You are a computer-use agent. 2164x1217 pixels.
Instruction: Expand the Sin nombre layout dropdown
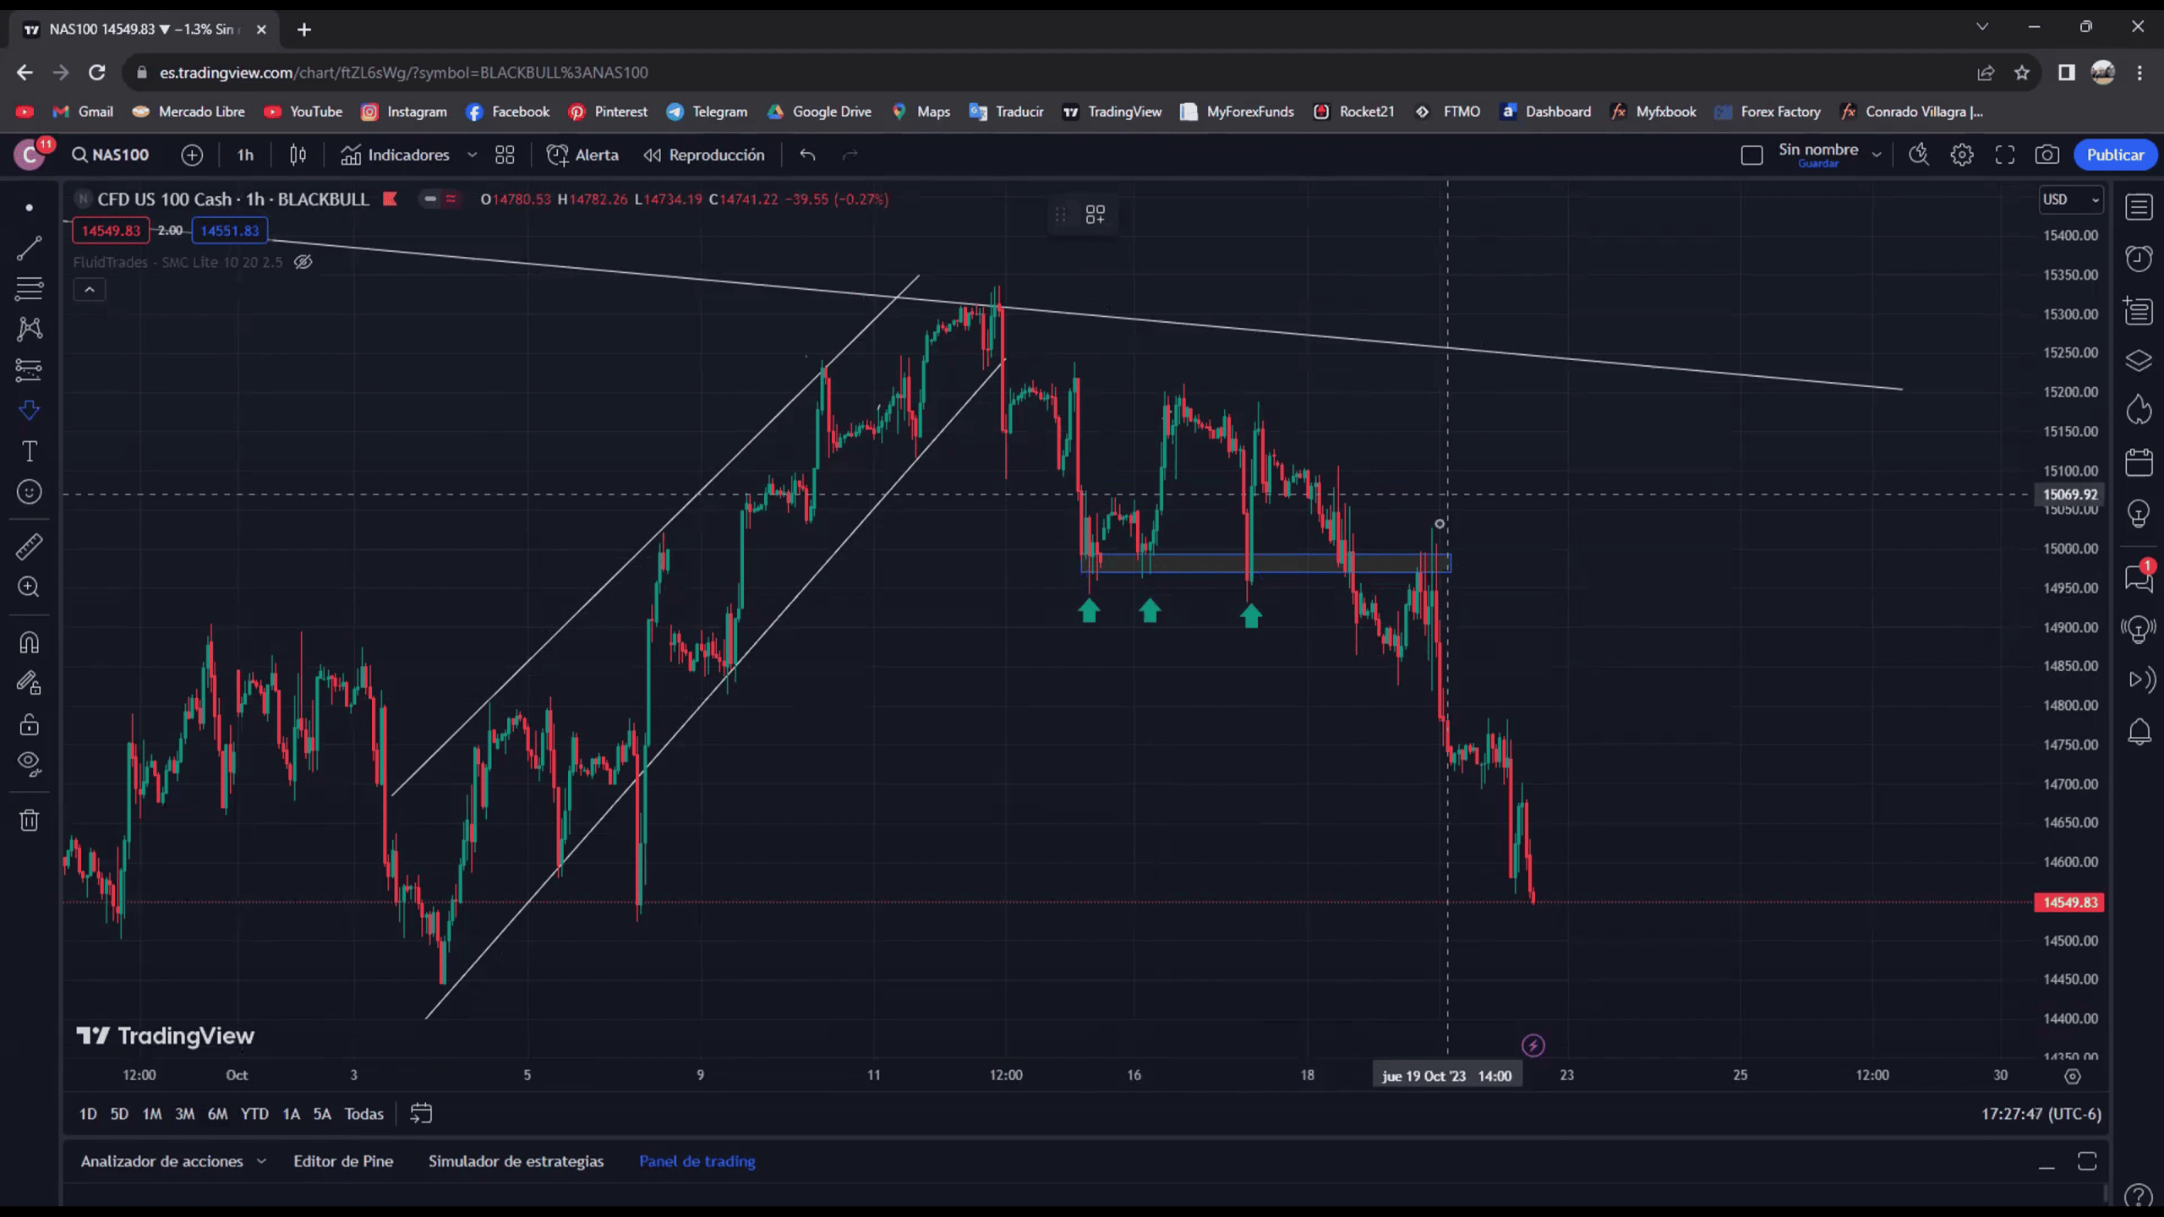pyautogui.click(x=1877, y=155)
